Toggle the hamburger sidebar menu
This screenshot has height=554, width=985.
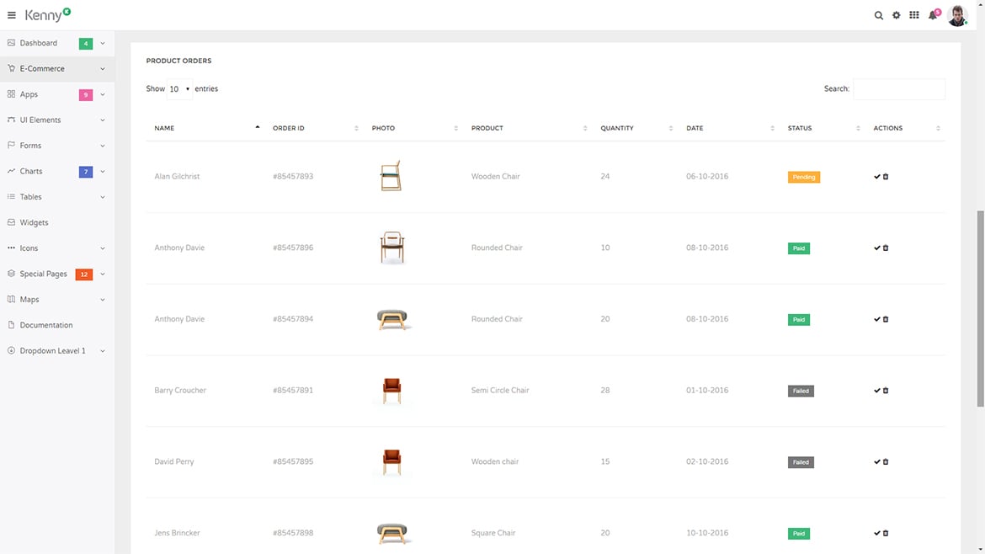pos(11,15)
